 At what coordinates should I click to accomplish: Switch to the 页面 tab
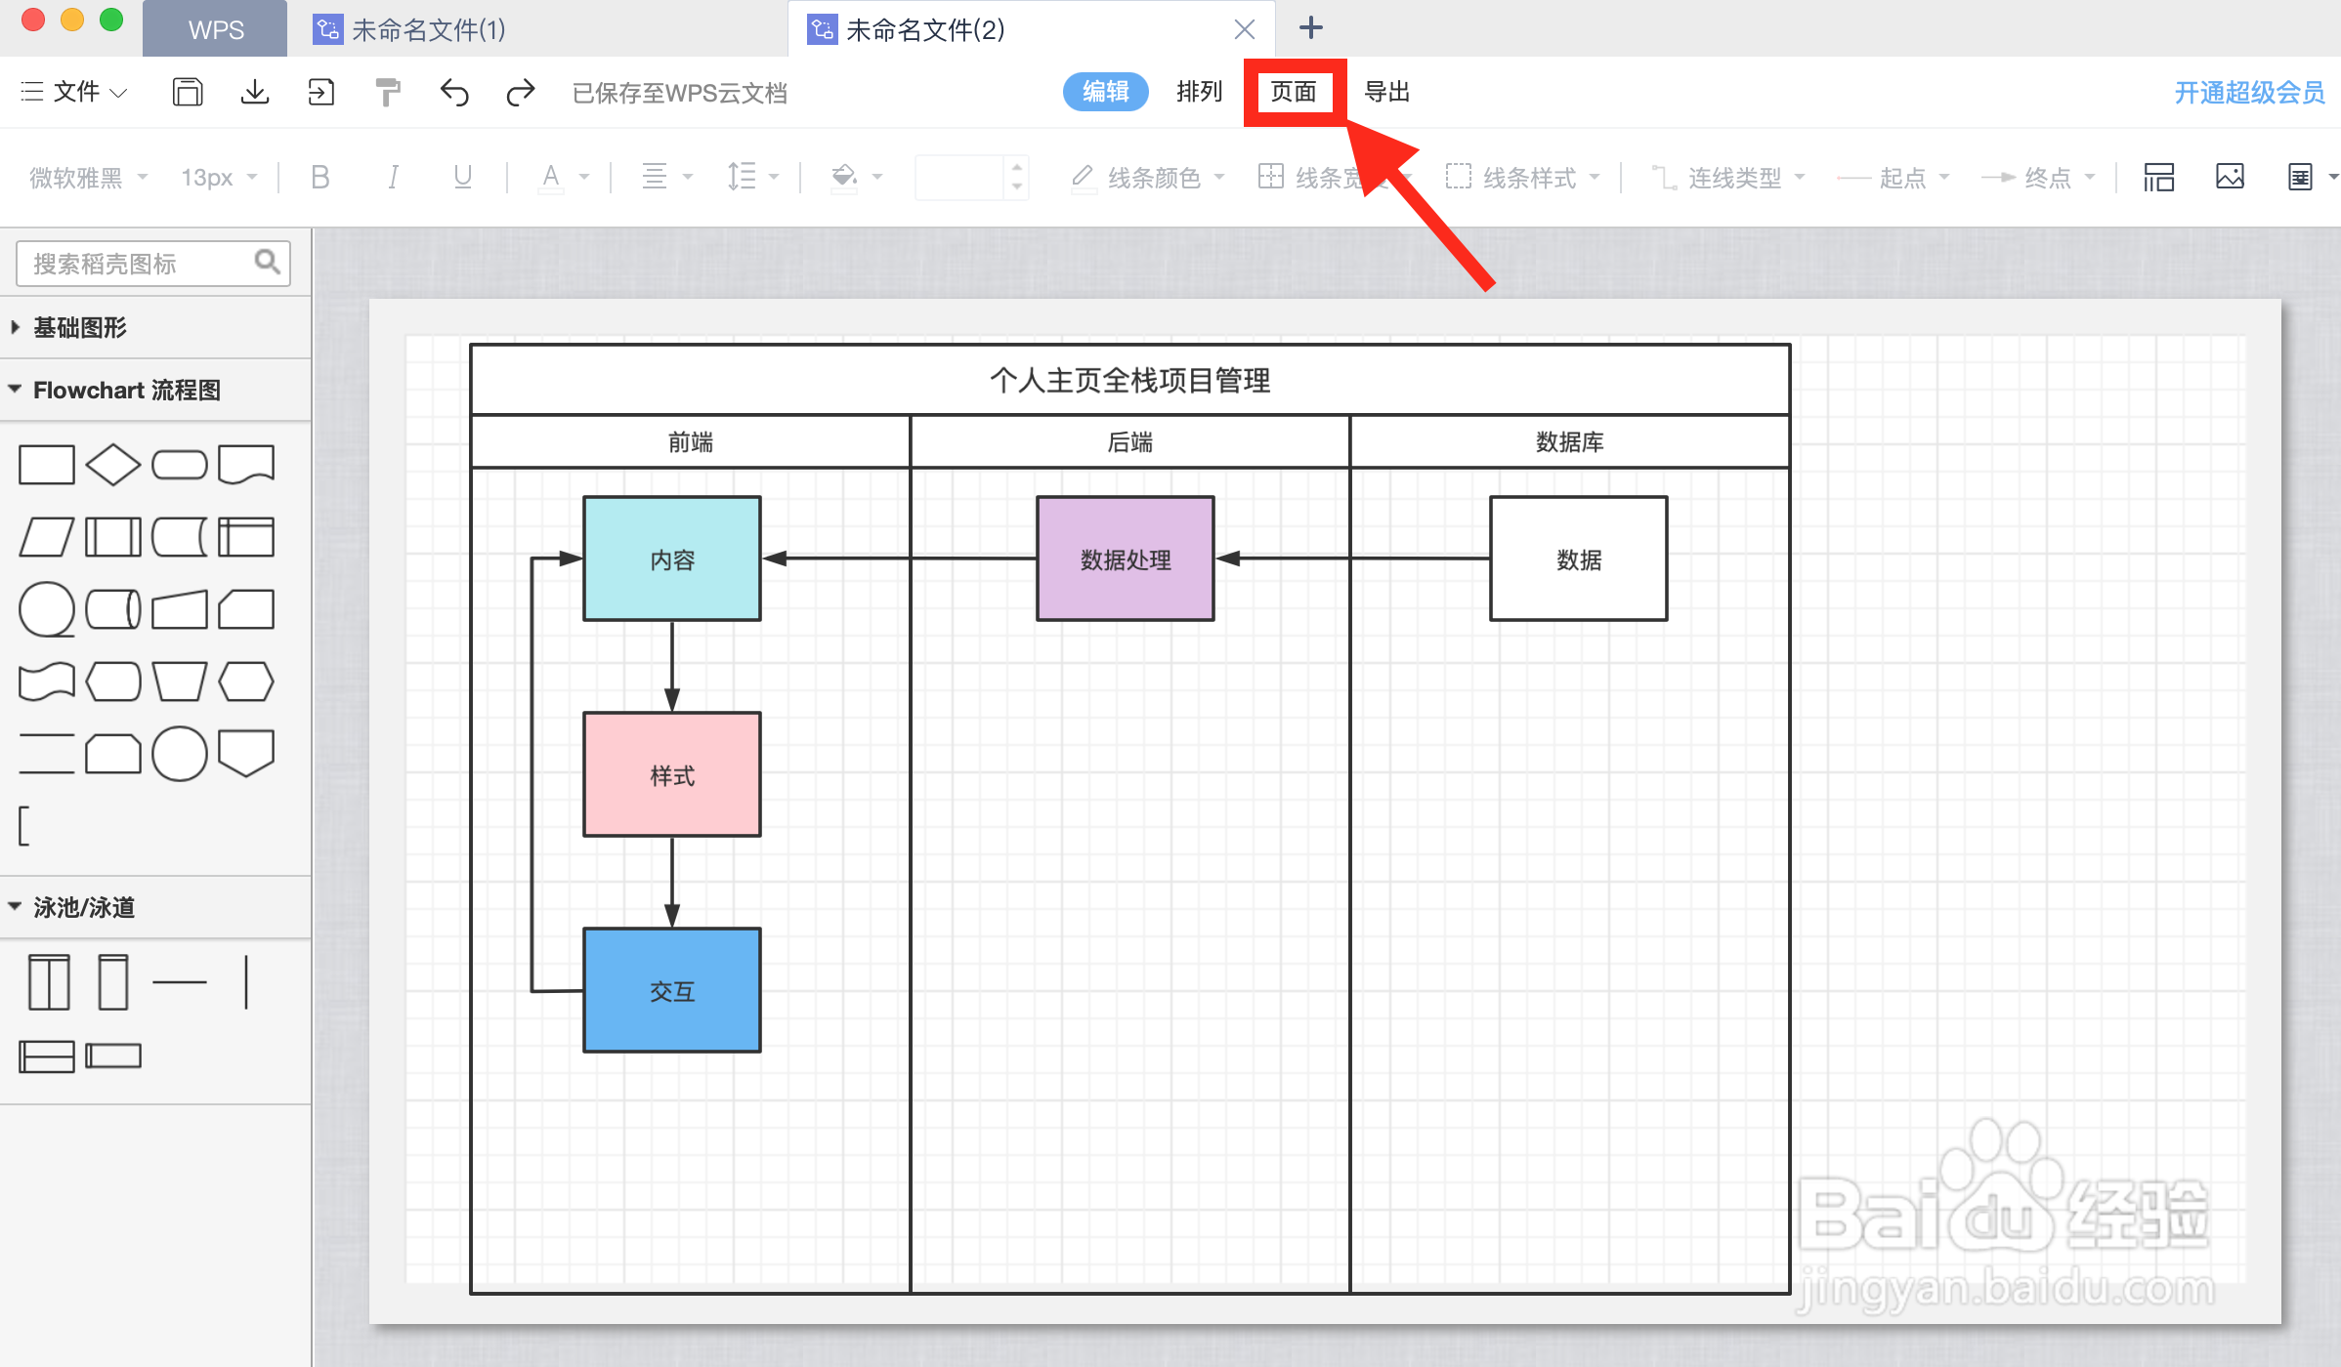pos(1294,92)
